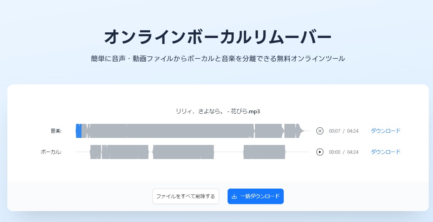Click the first ボーカル waveform segment
The width and height of the screenshot is (433, 222).
click(x=95, y=152)
